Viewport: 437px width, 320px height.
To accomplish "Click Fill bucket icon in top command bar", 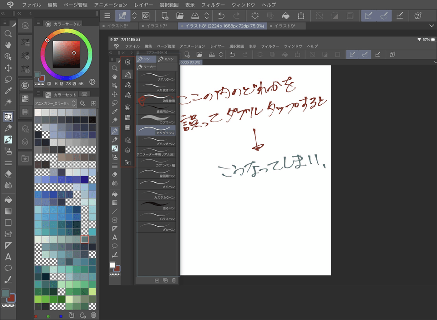I will 286,16.
